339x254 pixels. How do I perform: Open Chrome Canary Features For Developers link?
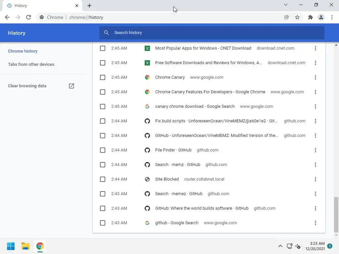(x=210, y=92)
